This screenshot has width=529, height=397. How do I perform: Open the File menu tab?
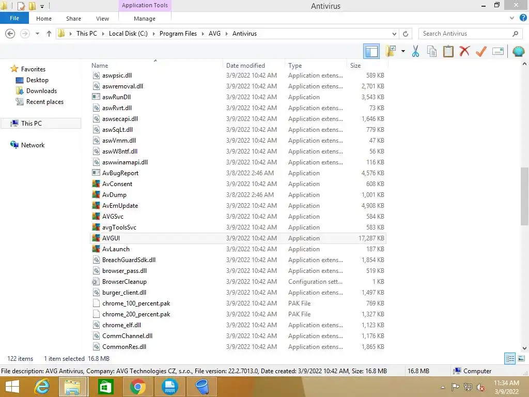point(14,18)
